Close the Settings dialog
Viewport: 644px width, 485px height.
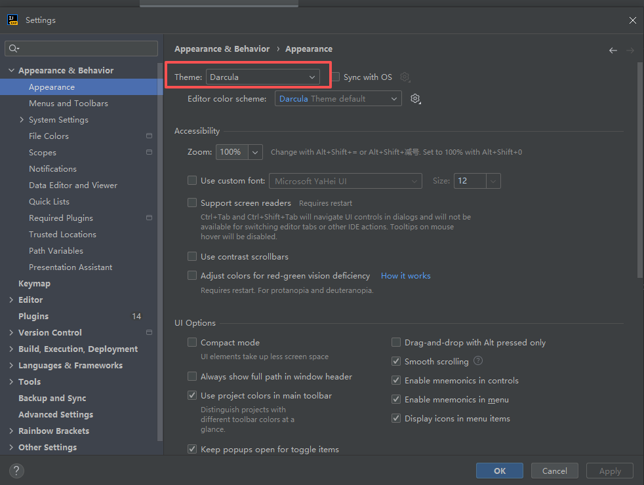pyautogui.click(x=632, y=20)
